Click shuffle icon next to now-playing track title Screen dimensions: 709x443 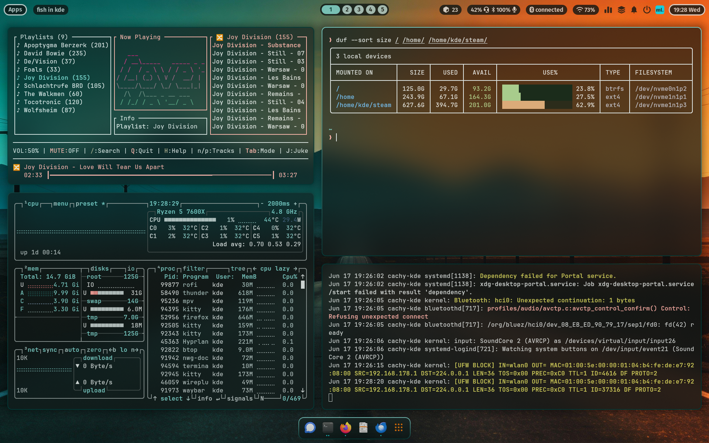(17, 167)
